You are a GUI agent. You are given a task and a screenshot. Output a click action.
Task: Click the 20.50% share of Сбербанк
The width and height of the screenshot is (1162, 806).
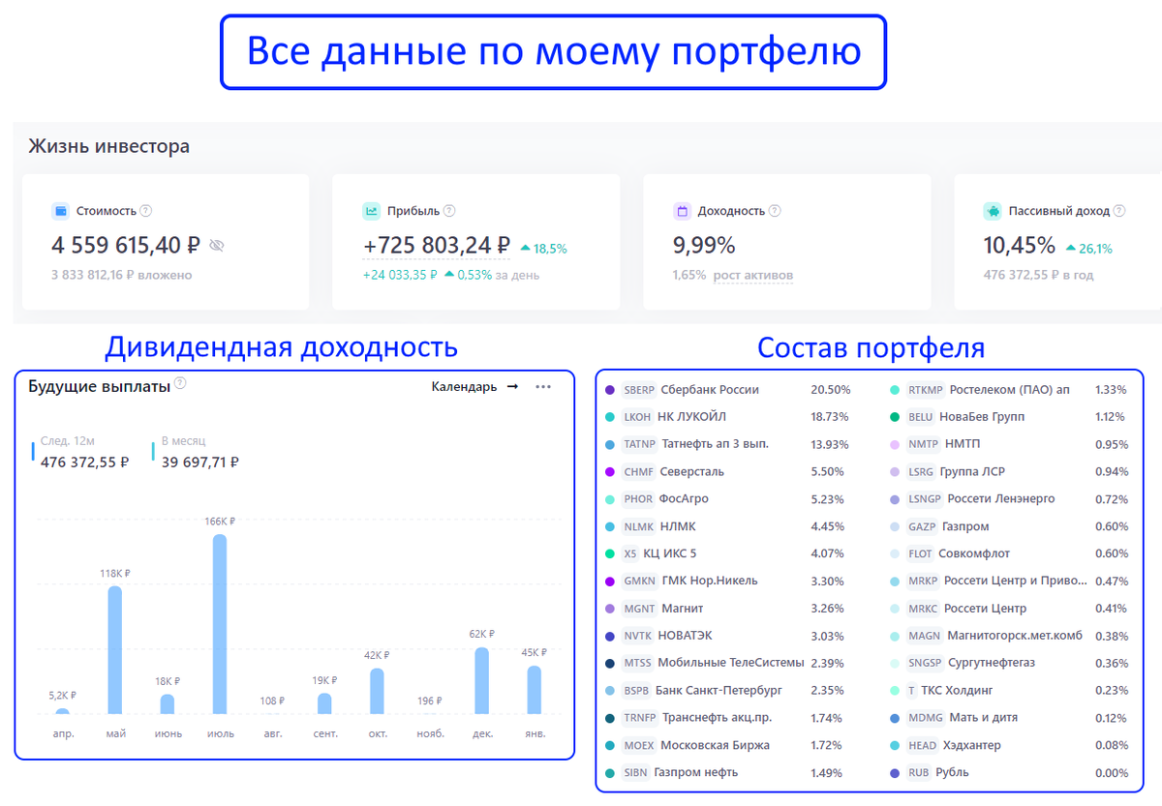click(x=831, y=390)
